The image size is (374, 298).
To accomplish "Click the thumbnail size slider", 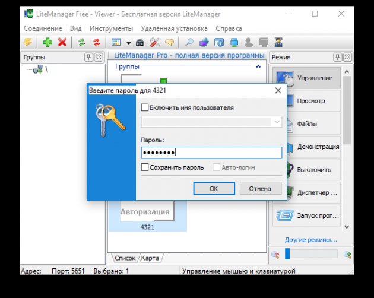I will 311,254.
